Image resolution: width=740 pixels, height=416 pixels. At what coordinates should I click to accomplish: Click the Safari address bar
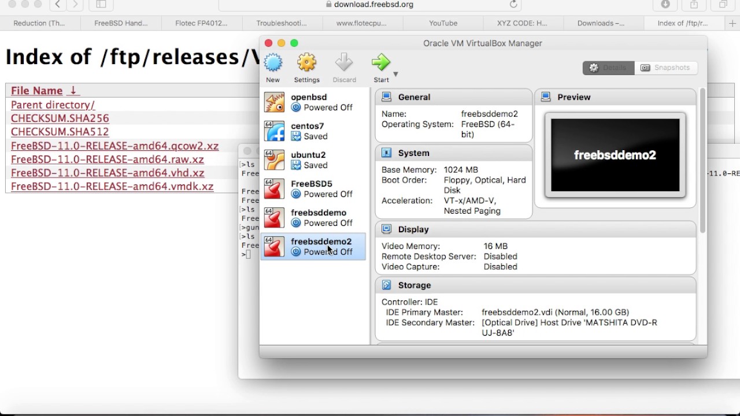pyautogui.click(x=370, y=5)
